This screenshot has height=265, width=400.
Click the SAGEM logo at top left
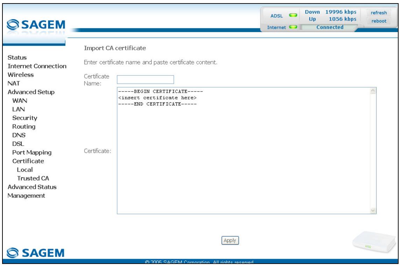point(36,25)
